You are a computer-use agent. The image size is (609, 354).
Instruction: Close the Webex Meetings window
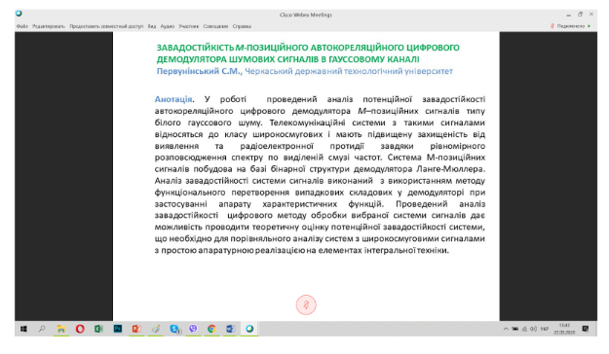click(x=591, y=15)
